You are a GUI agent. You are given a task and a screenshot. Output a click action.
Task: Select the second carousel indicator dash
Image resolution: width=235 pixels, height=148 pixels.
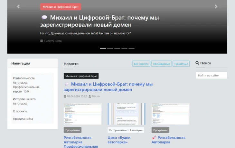coord(110,48)
